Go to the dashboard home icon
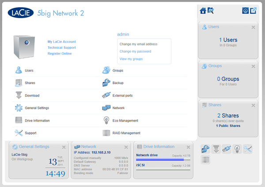 203,11
